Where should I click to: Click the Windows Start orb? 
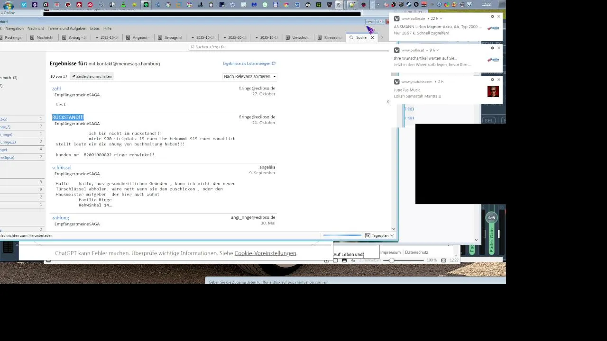[x=8, y=6]
